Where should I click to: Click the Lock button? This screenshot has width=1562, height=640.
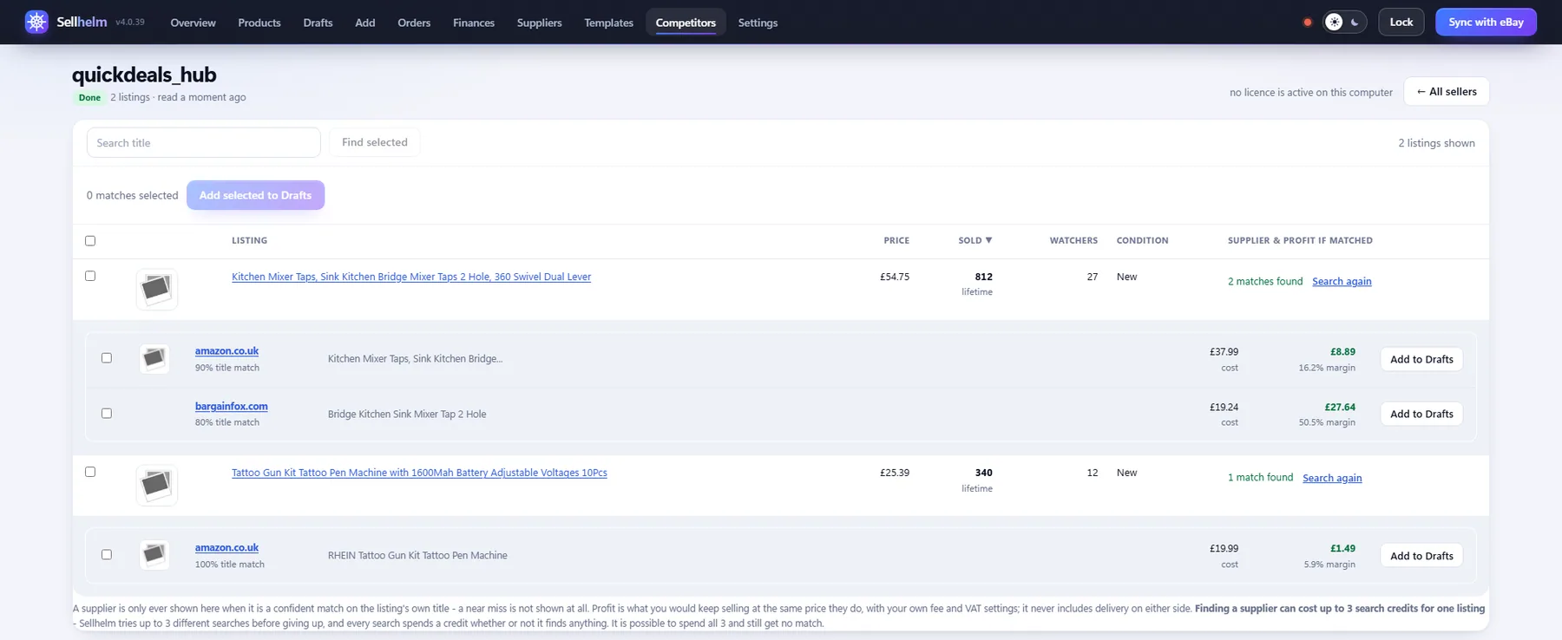1401,22
